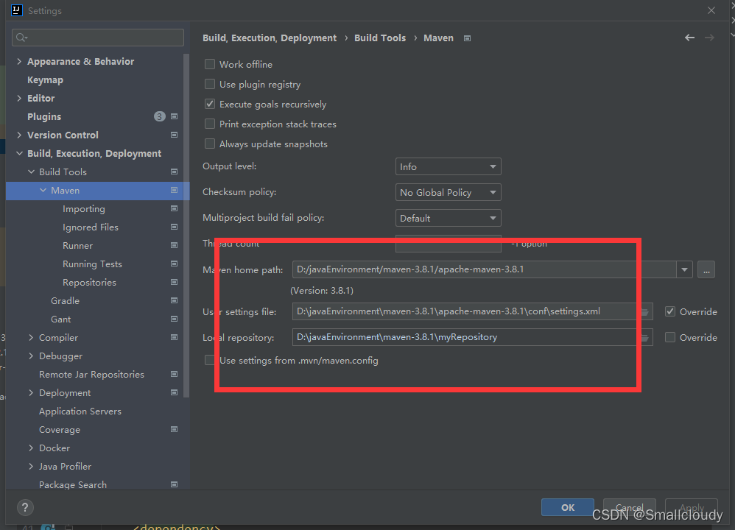Expand the Debugger node

[x=31, y=356]
